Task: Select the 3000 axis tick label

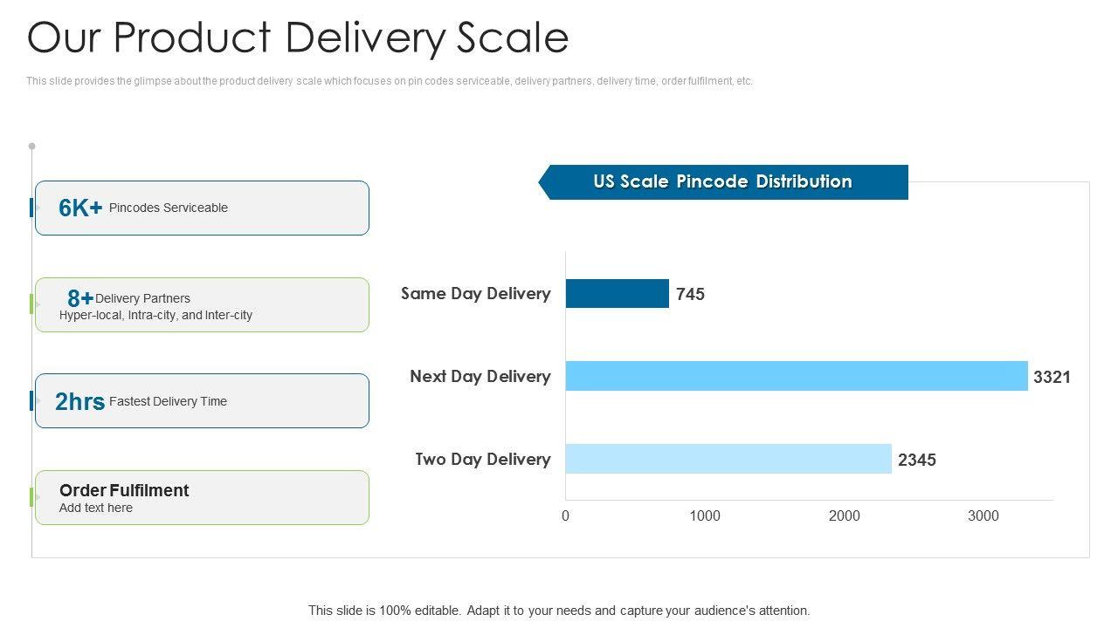Action: 983,515
